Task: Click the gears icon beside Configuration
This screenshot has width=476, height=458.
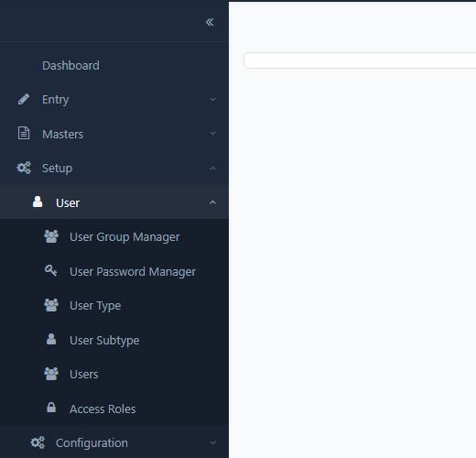Action: (x=38, y=442)
